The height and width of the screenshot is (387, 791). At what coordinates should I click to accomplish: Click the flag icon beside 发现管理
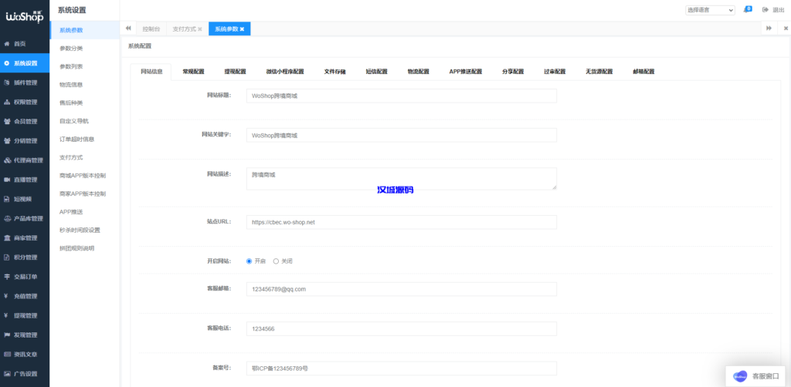(x=6, y=335)
